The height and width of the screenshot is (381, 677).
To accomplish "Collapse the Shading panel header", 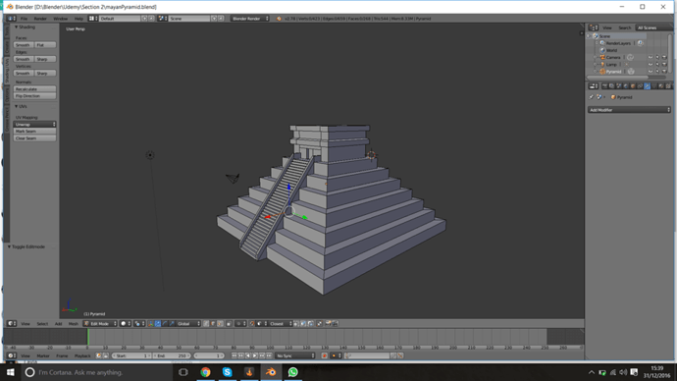I will [26, 27].
